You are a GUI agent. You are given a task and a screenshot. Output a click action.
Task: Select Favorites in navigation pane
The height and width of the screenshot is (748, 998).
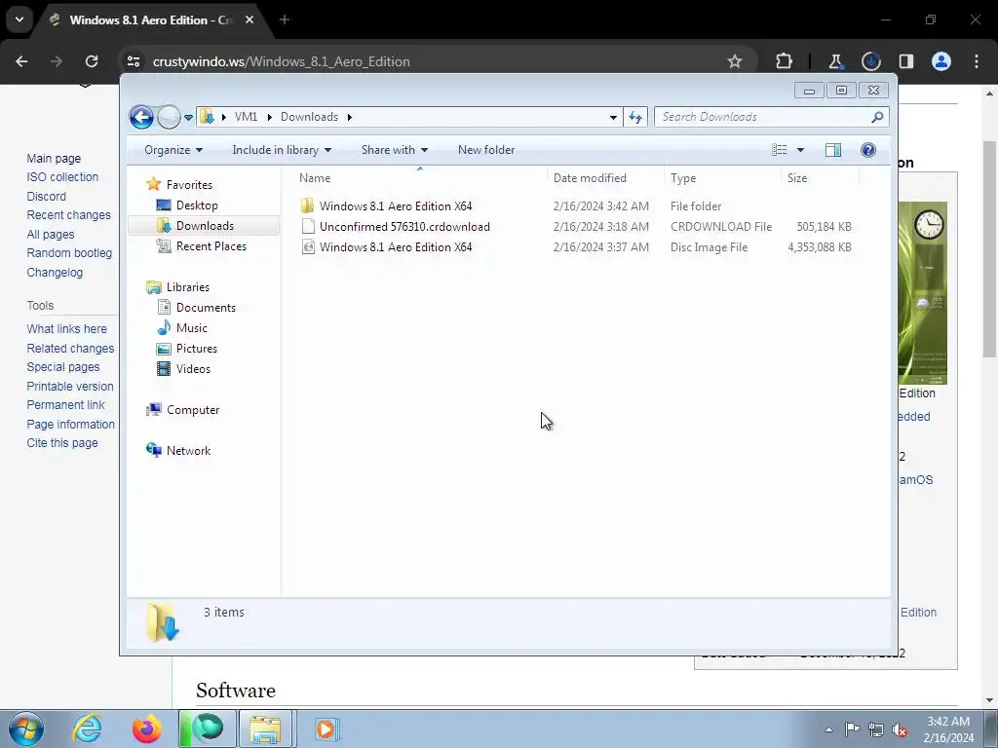point(189,184)
